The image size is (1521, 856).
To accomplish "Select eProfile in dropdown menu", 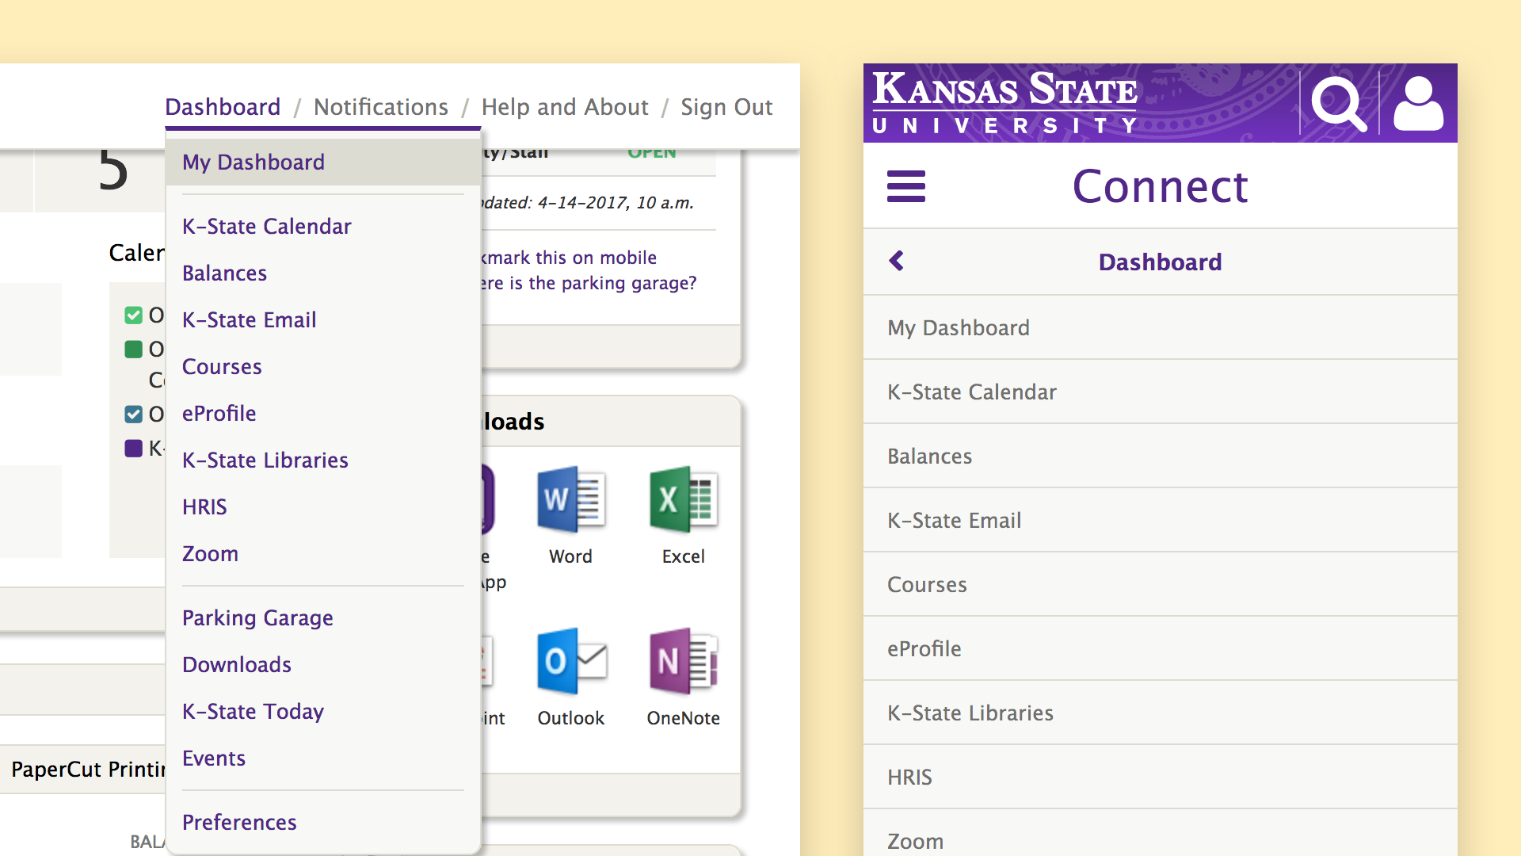I will pyautogui.click(x=323, y=414).
